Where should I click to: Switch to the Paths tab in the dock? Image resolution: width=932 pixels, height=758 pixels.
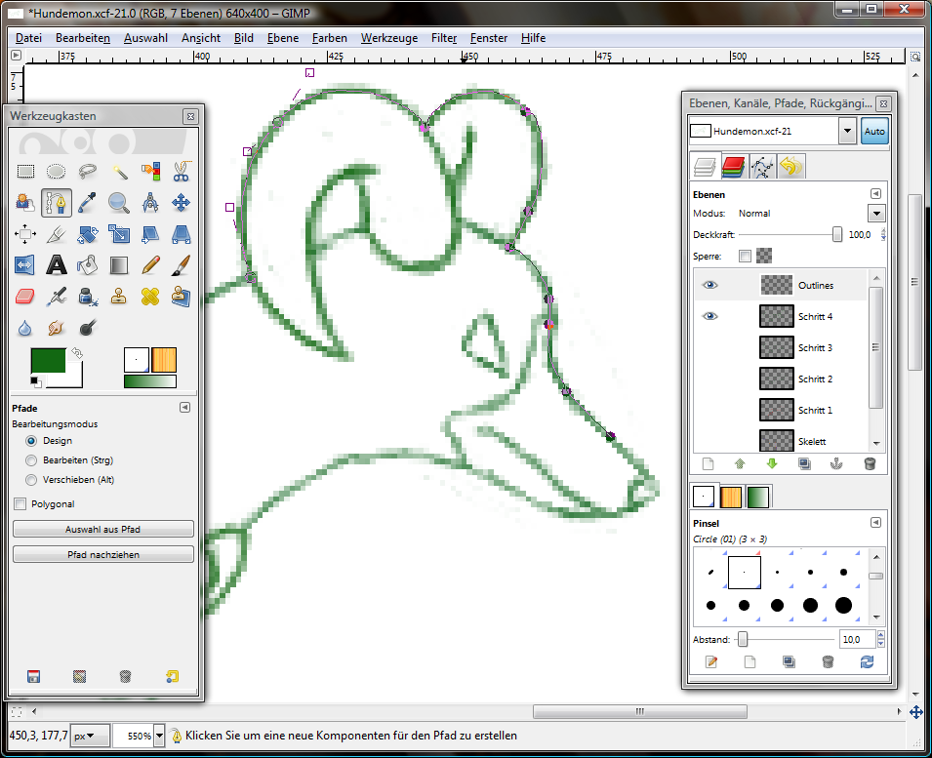[x=762, y=167]
